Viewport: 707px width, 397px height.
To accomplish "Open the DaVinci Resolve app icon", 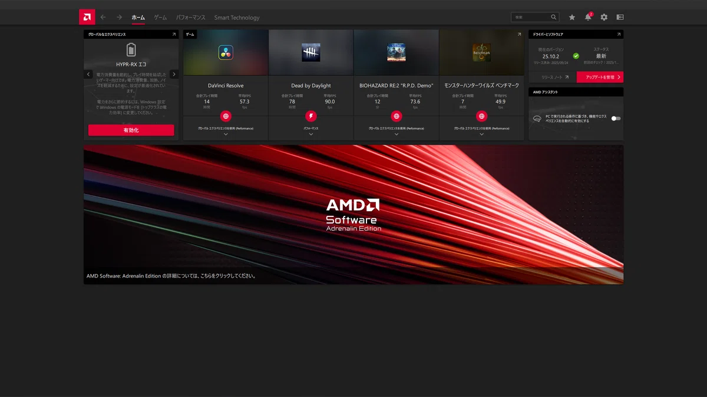I will pos(226,52).
